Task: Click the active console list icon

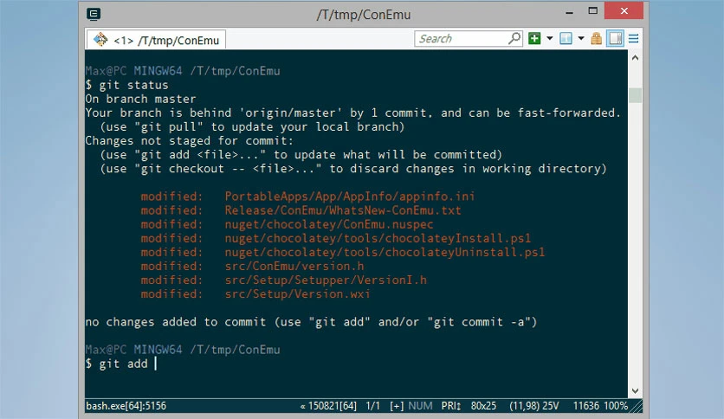Action: (566, 38)
